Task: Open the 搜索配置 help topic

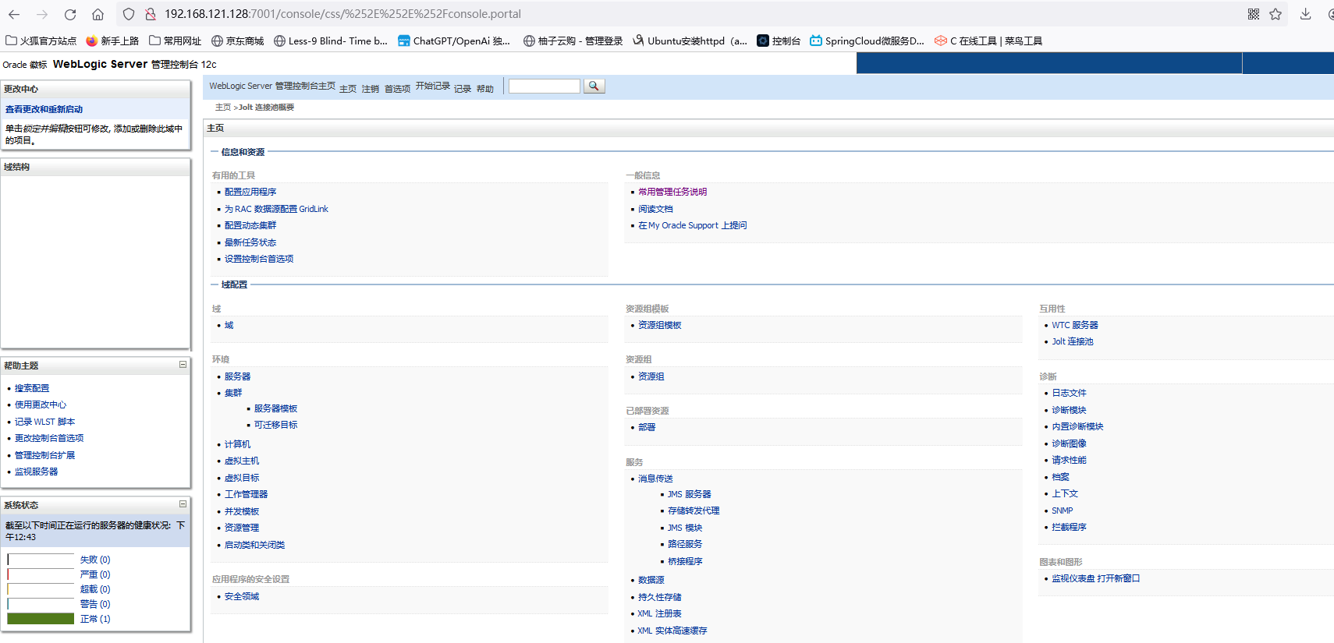Action: click(x=32, y=388)
